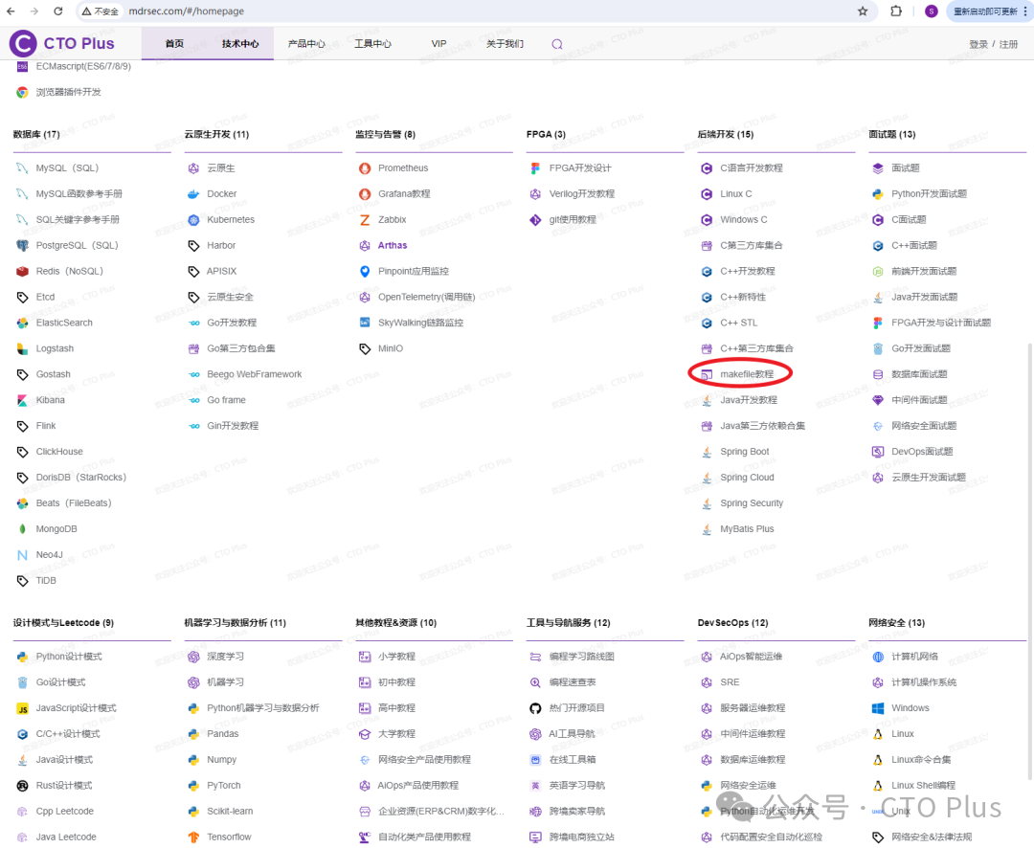Open the Cpp Leetcode link
This screenshot has height=848, width=1034.
65,811
